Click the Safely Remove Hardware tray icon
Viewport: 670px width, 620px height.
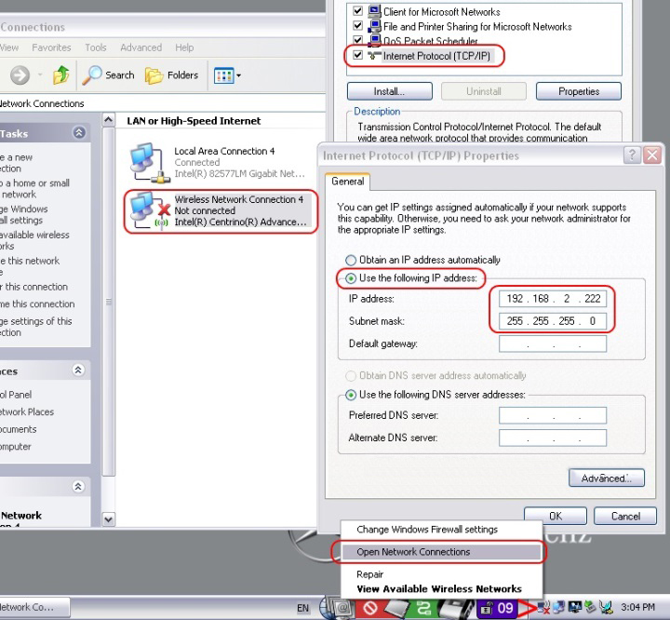590,607
